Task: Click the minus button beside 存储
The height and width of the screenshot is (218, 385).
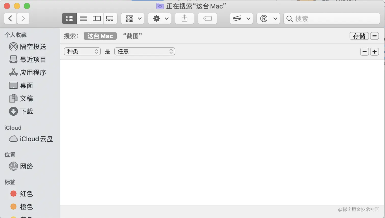Action: [x=374, y=36]
